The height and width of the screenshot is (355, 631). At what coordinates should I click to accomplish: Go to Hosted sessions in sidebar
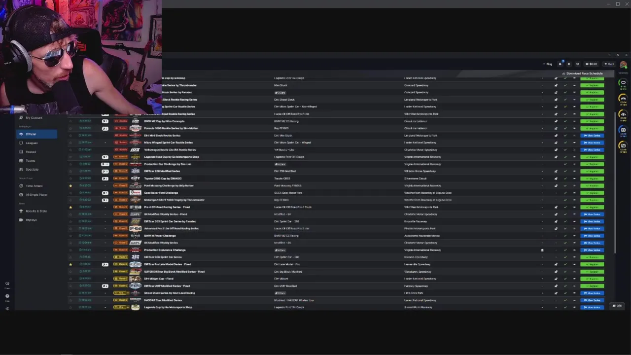[31, 152]
